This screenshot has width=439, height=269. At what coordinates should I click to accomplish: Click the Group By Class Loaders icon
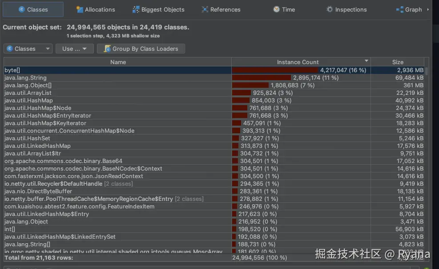coord(107,49)
